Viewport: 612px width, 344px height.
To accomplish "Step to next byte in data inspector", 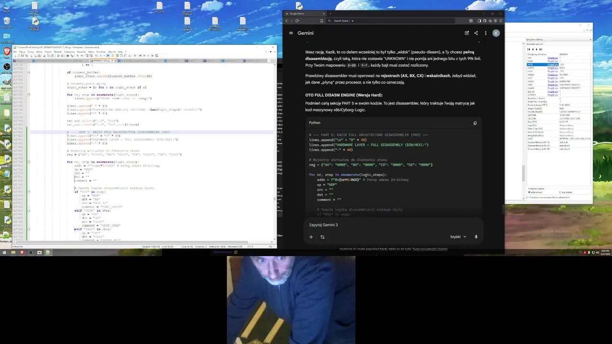I will pos(536,49).
